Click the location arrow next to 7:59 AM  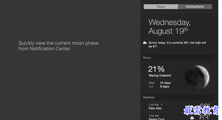coord(161,105)
